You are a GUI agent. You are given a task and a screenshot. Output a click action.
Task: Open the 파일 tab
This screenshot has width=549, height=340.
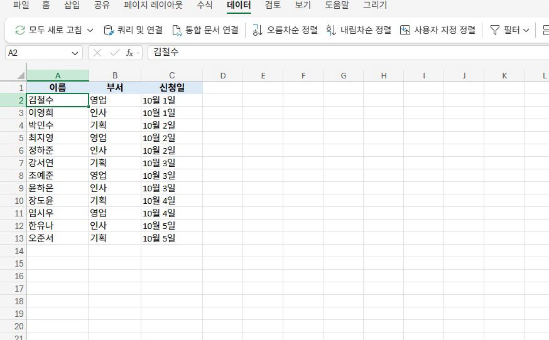point(21,5)
